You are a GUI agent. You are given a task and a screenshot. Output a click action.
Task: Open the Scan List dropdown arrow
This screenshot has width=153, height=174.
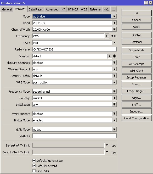tap(110, 56)
